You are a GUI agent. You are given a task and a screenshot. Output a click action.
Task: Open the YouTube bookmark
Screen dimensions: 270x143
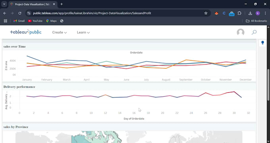pyautogui.click(x=35, y=21)
